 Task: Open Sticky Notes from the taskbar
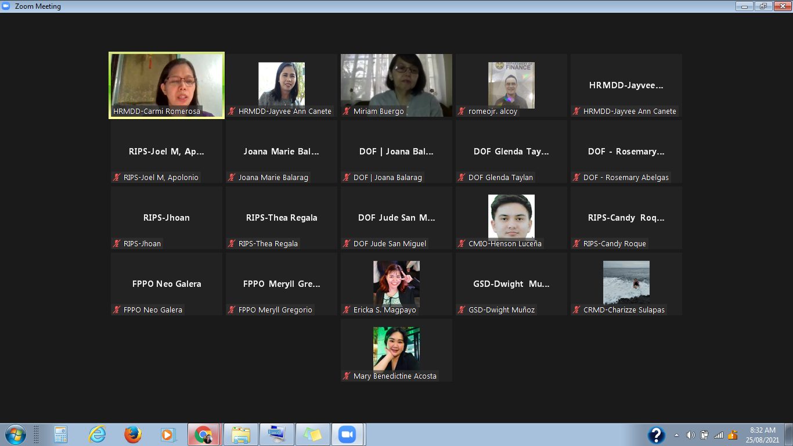tap(312, 434)
